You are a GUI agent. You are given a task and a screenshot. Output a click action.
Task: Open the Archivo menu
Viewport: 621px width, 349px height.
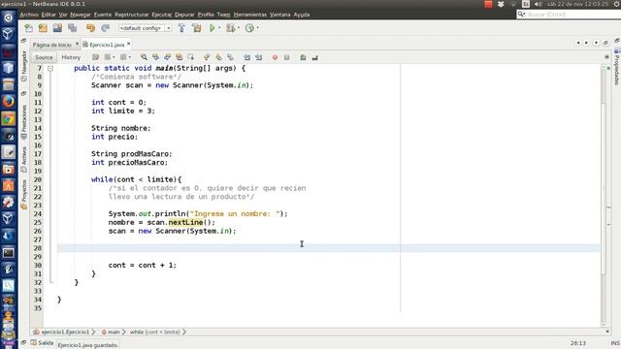pos(29,15)
